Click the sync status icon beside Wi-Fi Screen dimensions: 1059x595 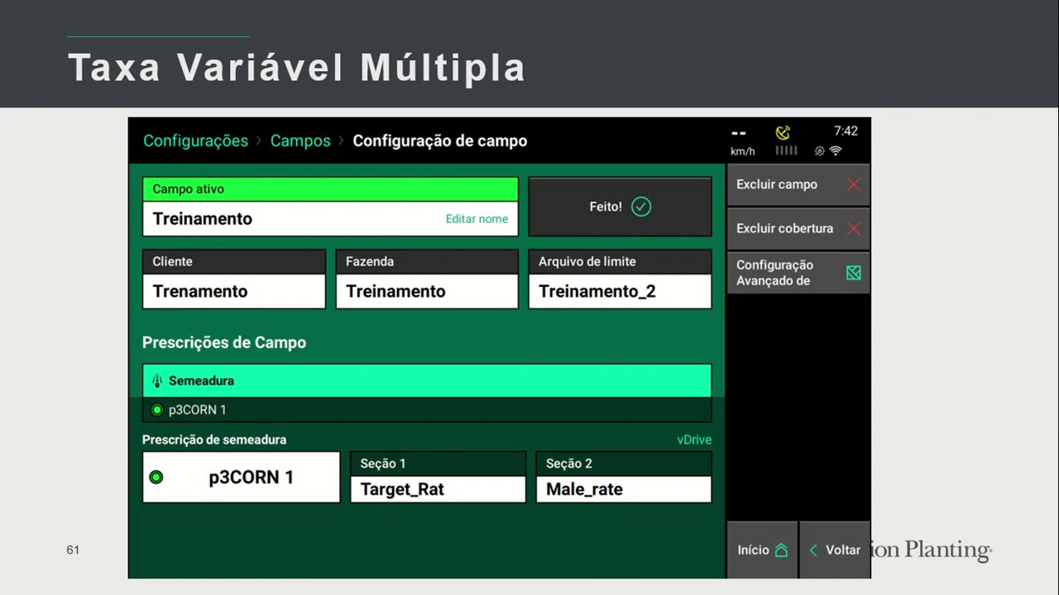tap(819, 151)
